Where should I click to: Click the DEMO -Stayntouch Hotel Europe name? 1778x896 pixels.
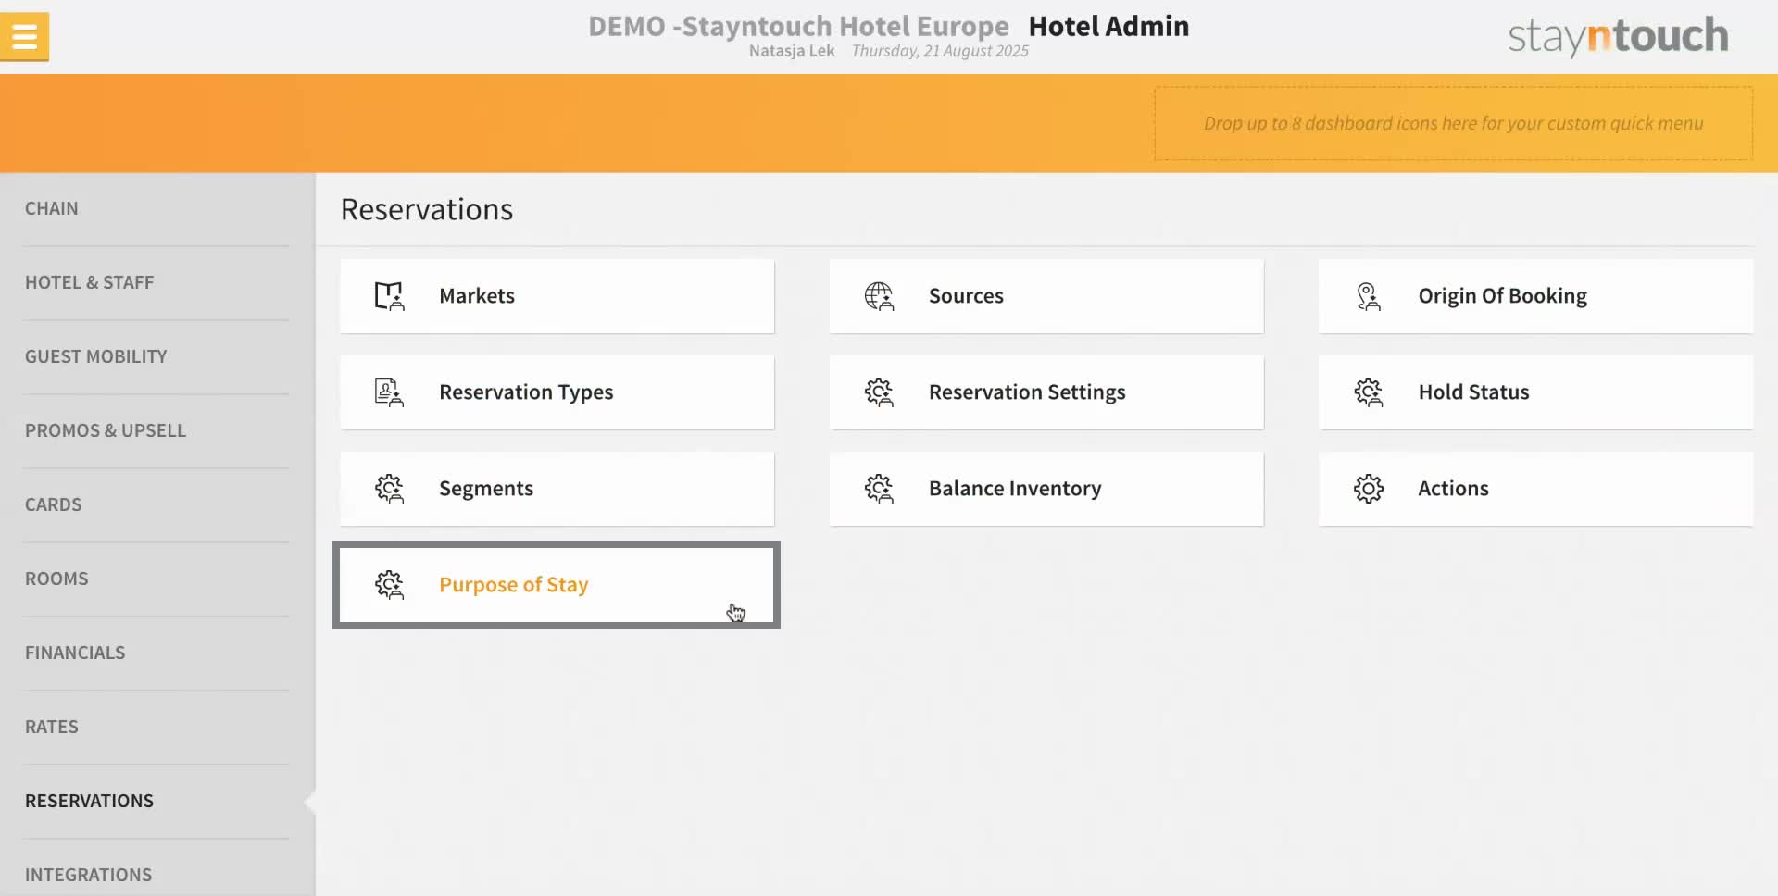coord(798,26)
